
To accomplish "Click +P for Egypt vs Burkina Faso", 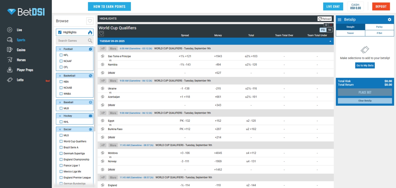I will point(103,113).
